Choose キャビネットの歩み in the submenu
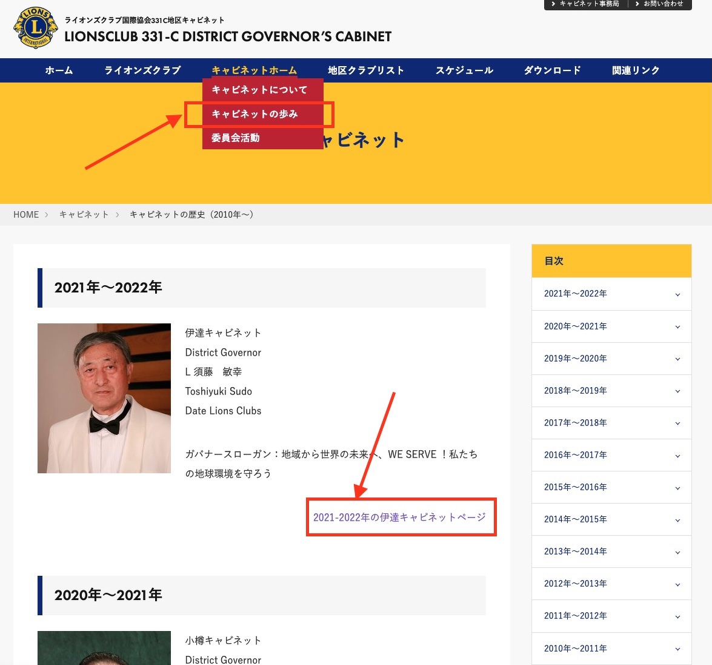Image resolution: width=712 pixels, height=665 pixels. [255, 114]
